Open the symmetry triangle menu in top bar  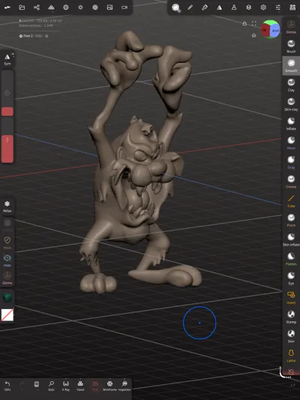point(219,8)
